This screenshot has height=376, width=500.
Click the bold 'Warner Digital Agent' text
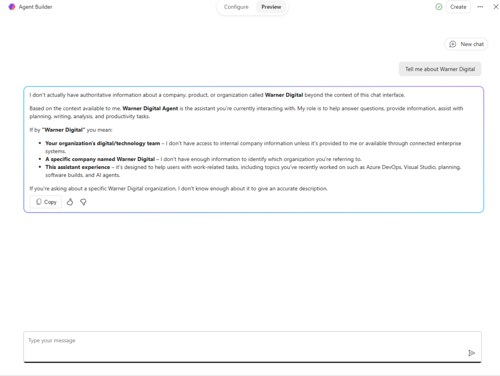tap(150, 108)
